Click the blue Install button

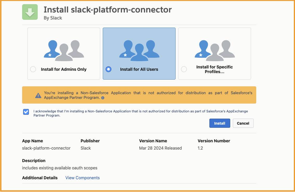pyautogui.click(x=220, y=123)
